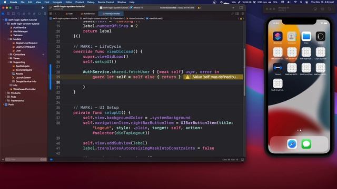This screenshot has height=189, width=337.
Task: Click the Controllers segment in jump bar
Action: coord(117,18)
